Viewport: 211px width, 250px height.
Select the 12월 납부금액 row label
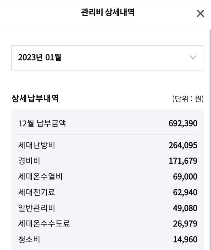point(42,123)
